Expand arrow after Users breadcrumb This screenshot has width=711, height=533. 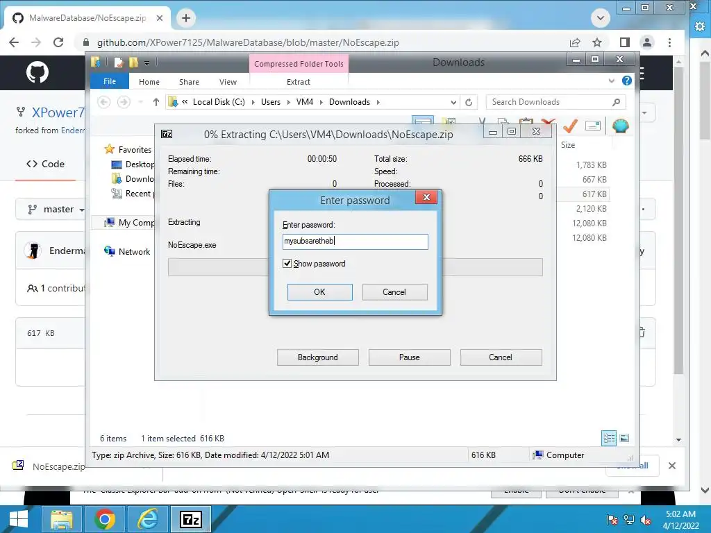click(288, 103)
